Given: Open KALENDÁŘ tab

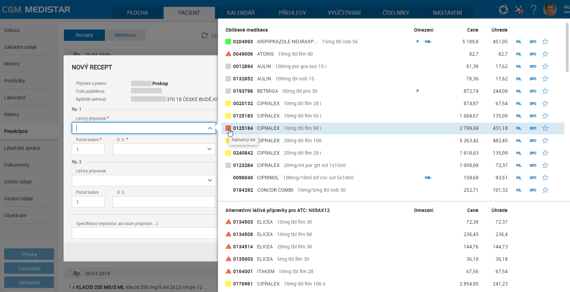Looking at the screenshot, I should [x=241, y=13].
